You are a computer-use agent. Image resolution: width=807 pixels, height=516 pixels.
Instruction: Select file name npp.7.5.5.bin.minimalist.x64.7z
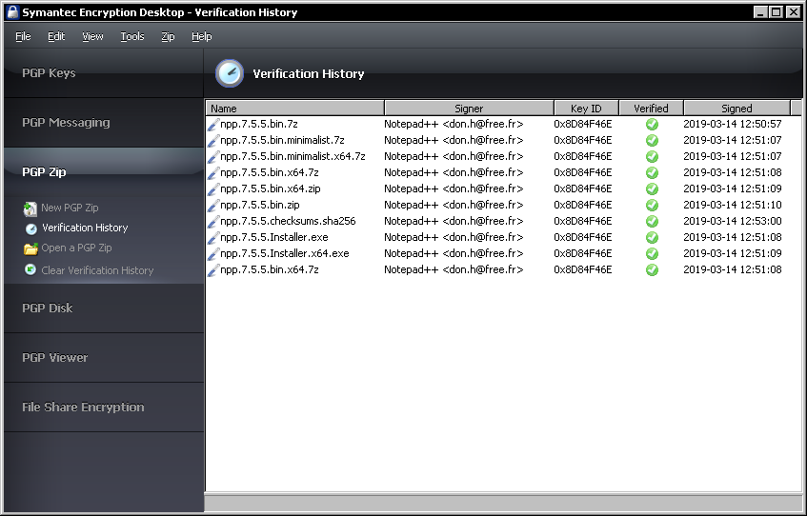point(293,156)
